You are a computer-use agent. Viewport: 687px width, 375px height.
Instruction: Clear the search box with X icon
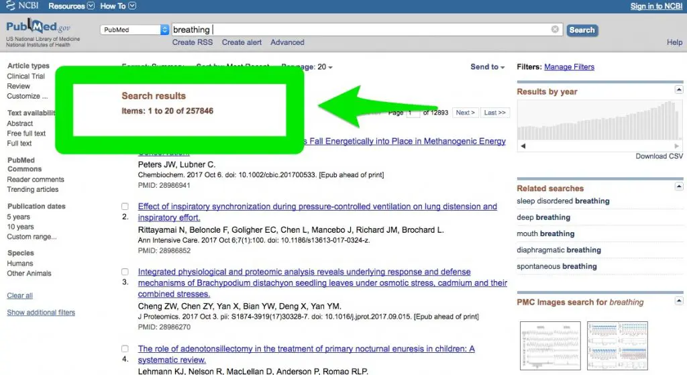[x=555, y=30]
